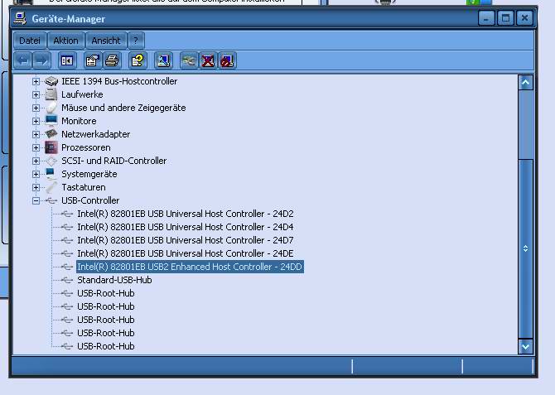Open Help using the question mark toolbar icon
Viewport: 555px width, 395px height.
click(138, 61)
